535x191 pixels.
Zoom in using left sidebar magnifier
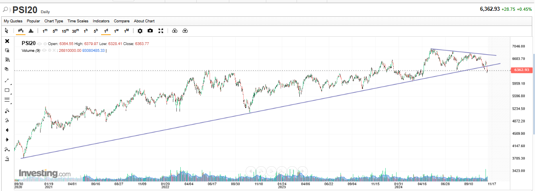(x=7, y=110)
